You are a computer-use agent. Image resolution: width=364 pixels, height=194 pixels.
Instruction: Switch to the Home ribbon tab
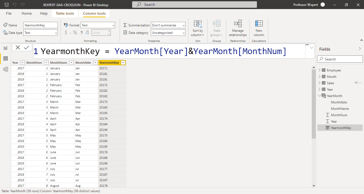click(x=26, y=13)
